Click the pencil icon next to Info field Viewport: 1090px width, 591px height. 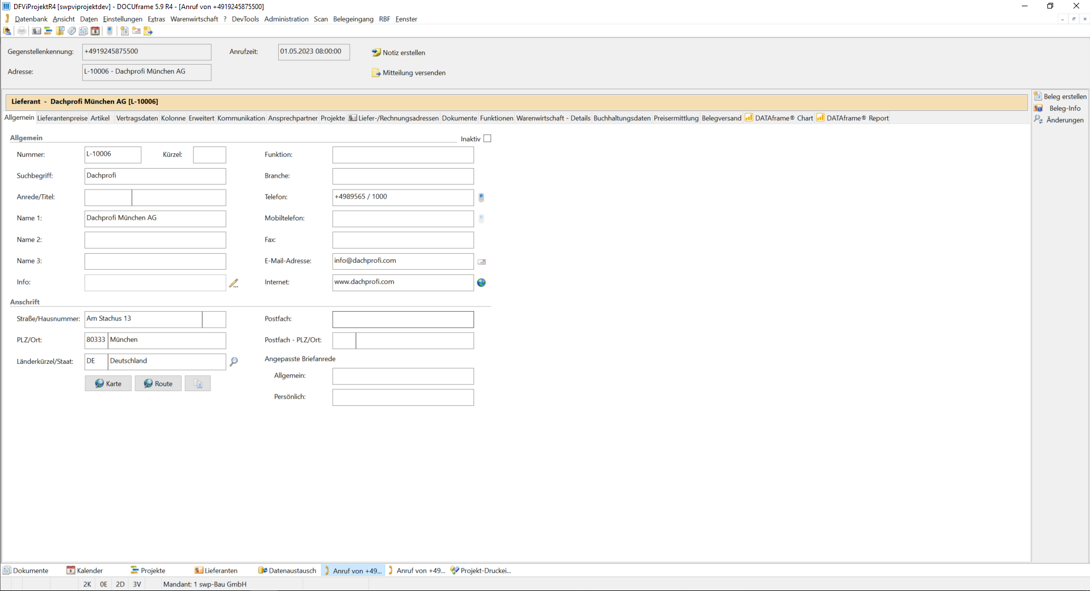tap(233, 283)
